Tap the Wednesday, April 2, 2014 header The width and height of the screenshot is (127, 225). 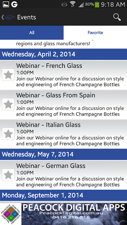pos(64,54)
